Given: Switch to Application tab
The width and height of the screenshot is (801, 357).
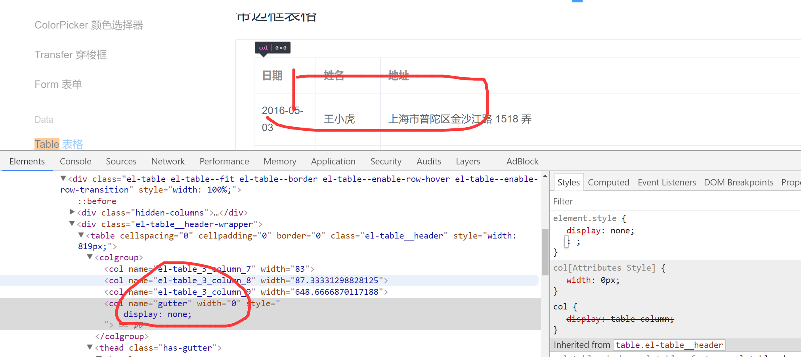Looking at the screenshot, I should tap(333, 161).
